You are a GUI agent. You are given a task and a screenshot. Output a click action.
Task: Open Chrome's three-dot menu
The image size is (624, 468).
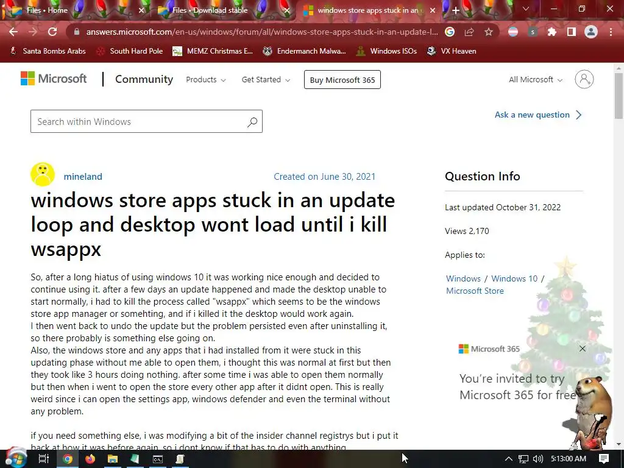pos(611,32)
